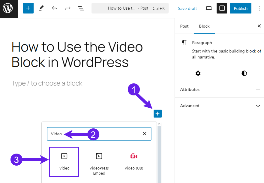Open the post title command bar

point(130,8)
